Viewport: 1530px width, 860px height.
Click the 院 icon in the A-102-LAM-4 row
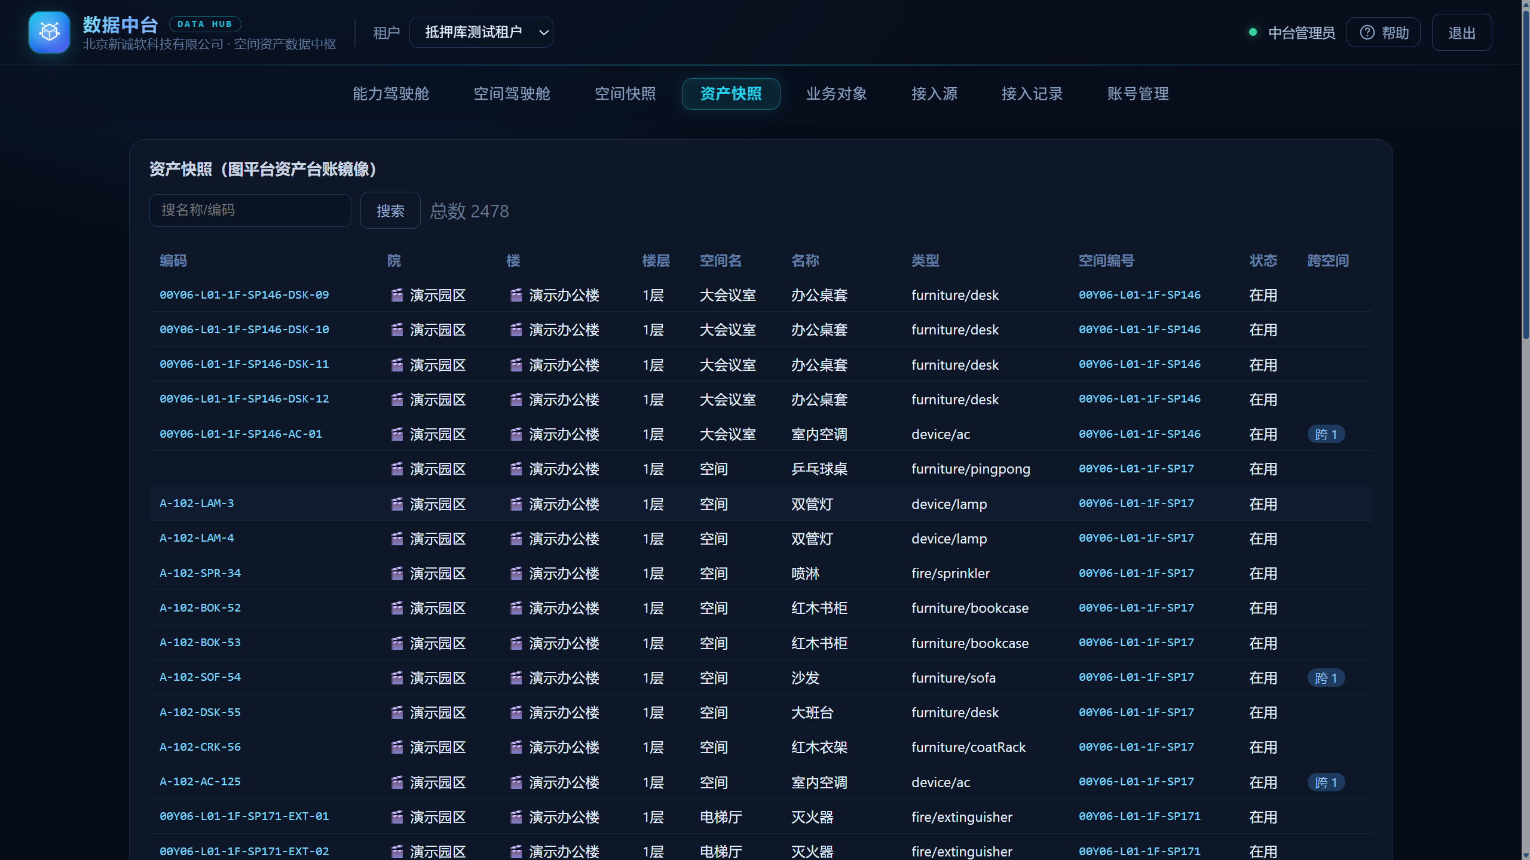pyautogui.click(x=397, y=539)
